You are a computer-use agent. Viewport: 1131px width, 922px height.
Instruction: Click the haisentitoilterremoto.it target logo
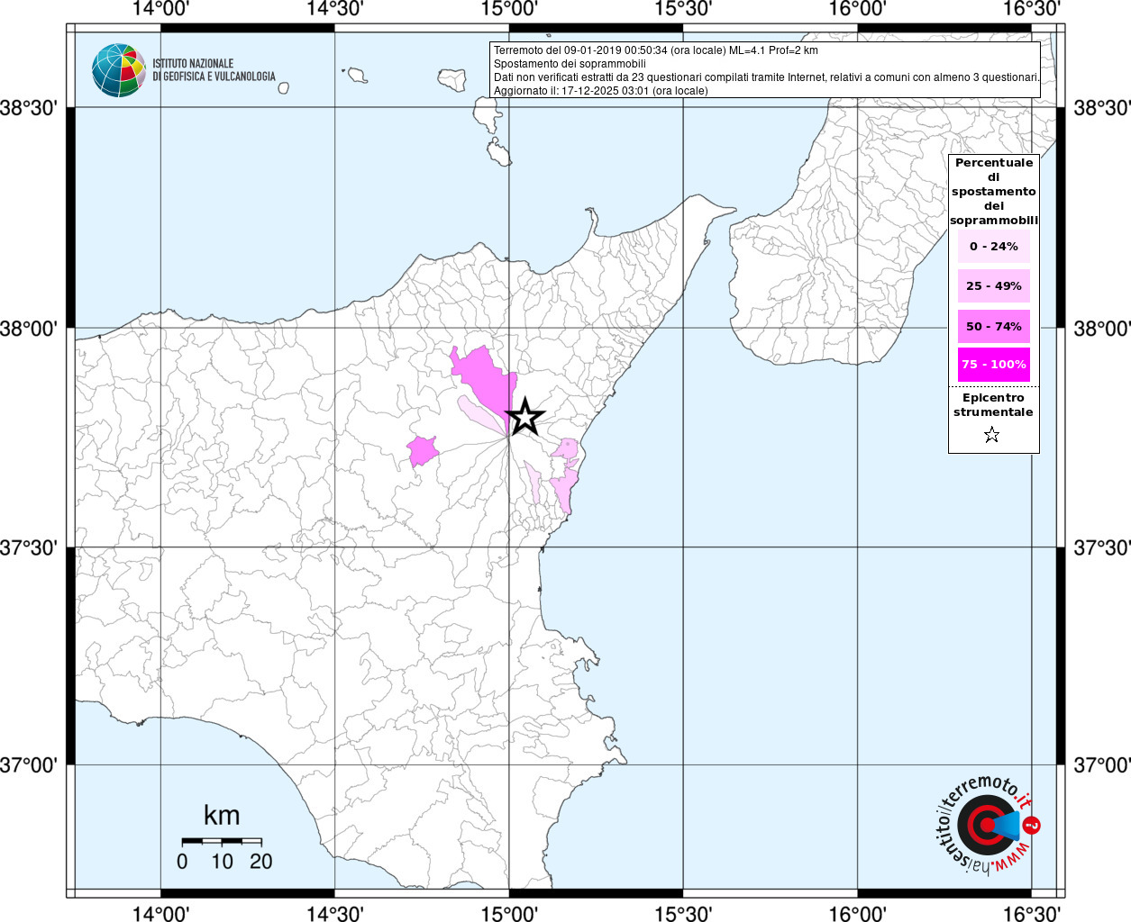pyautogui.click(x=985, y=825)
